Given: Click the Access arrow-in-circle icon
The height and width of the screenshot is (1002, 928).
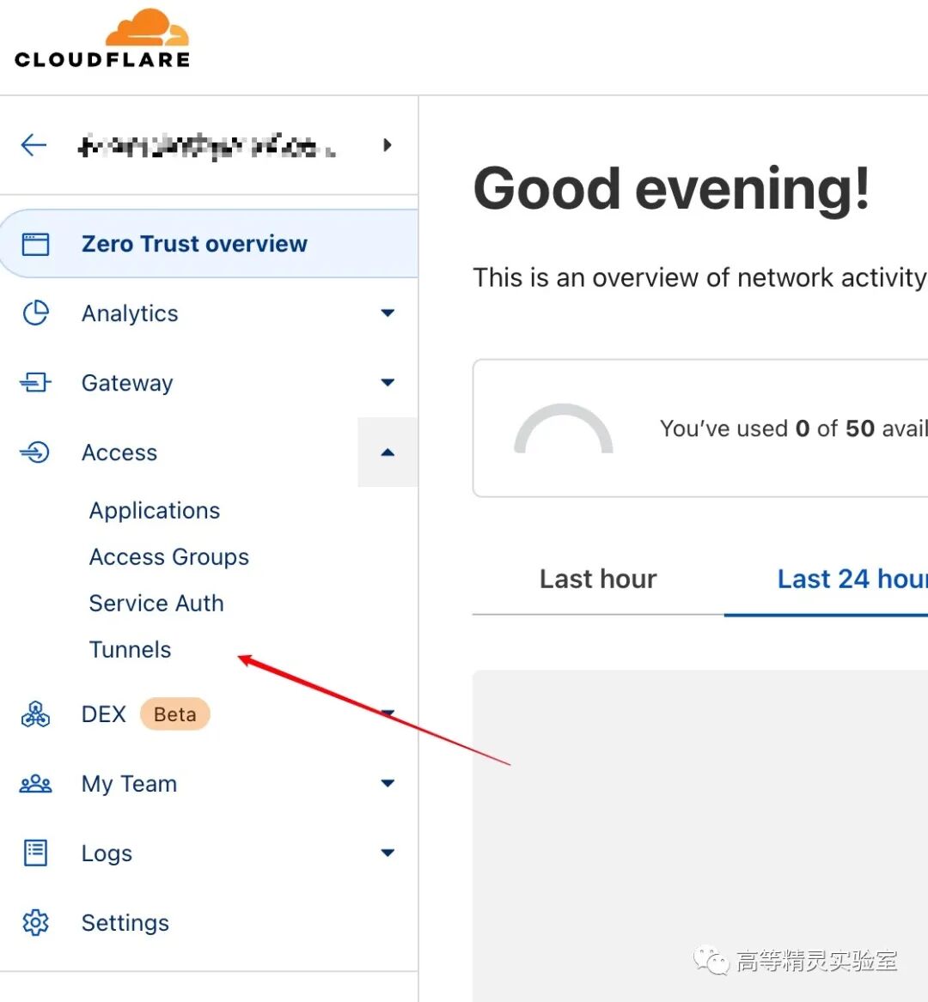Looking at the screenshot, I should point(34,452).
